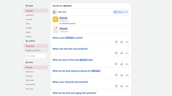172x96 pixels.
Task: Filter results by Topics
Action: [28, 32]
